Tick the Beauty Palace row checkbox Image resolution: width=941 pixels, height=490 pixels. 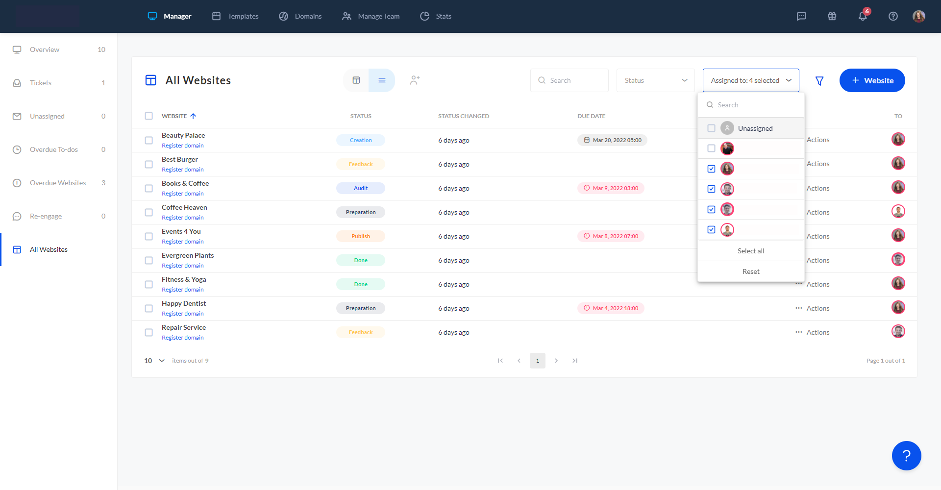149,140
